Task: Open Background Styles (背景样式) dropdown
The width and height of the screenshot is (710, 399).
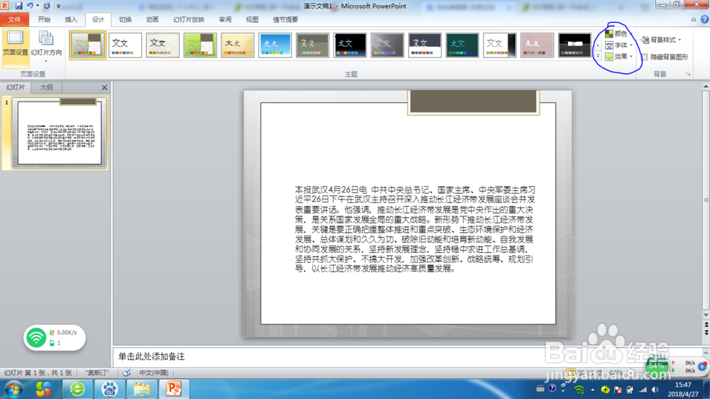Action: [x=662, y=40]
